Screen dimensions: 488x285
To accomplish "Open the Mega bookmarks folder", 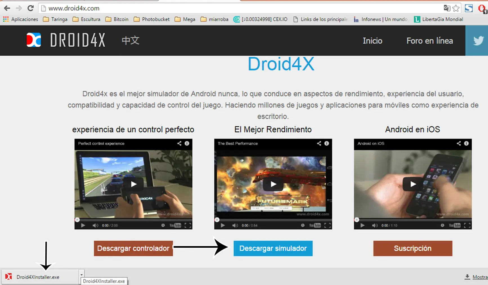I will tap(185, 19).
